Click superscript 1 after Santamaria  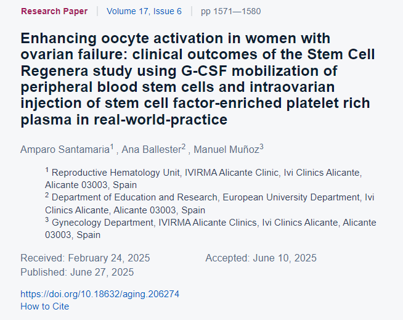(112, 146)
